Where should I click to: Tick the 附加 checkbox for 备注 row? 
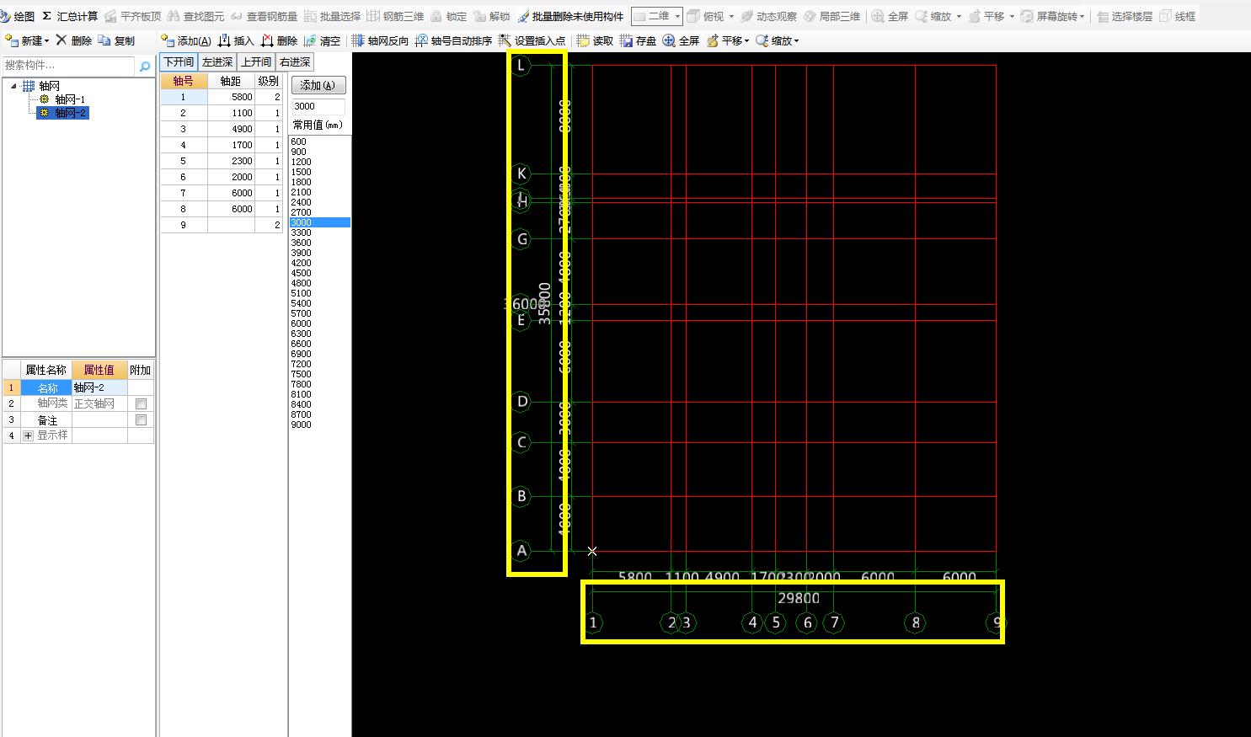(141, 420)
